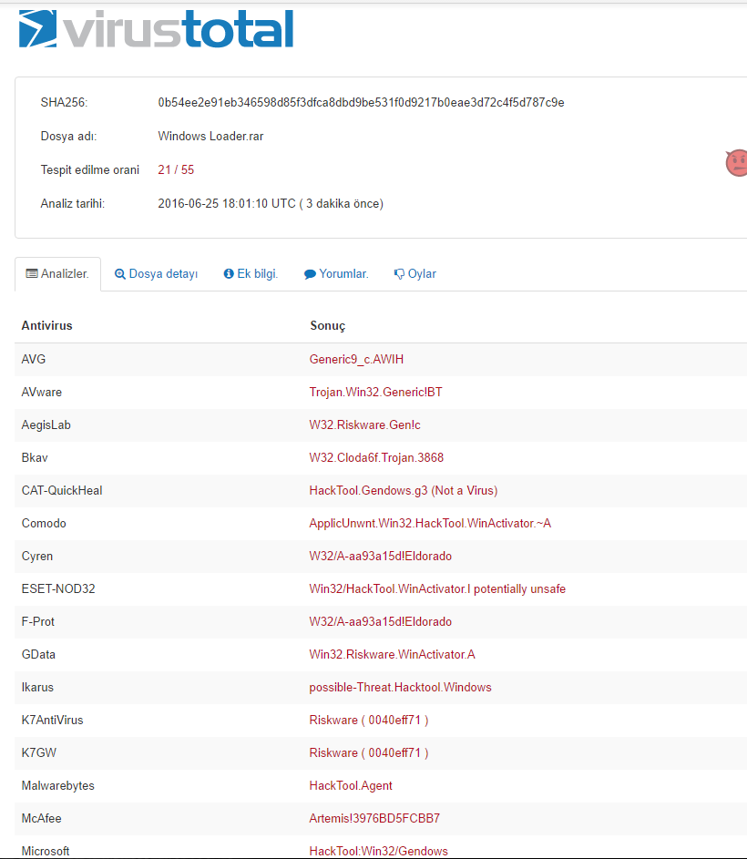Screen dimensions: 747x859
Task: Click the Dosya adı: label
Action: pyautogui.click(x=68, y=137)
